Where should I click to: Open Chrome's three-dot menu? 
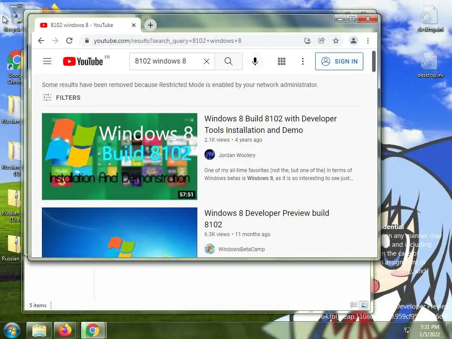pyautogui.click(x=368, y=41)
